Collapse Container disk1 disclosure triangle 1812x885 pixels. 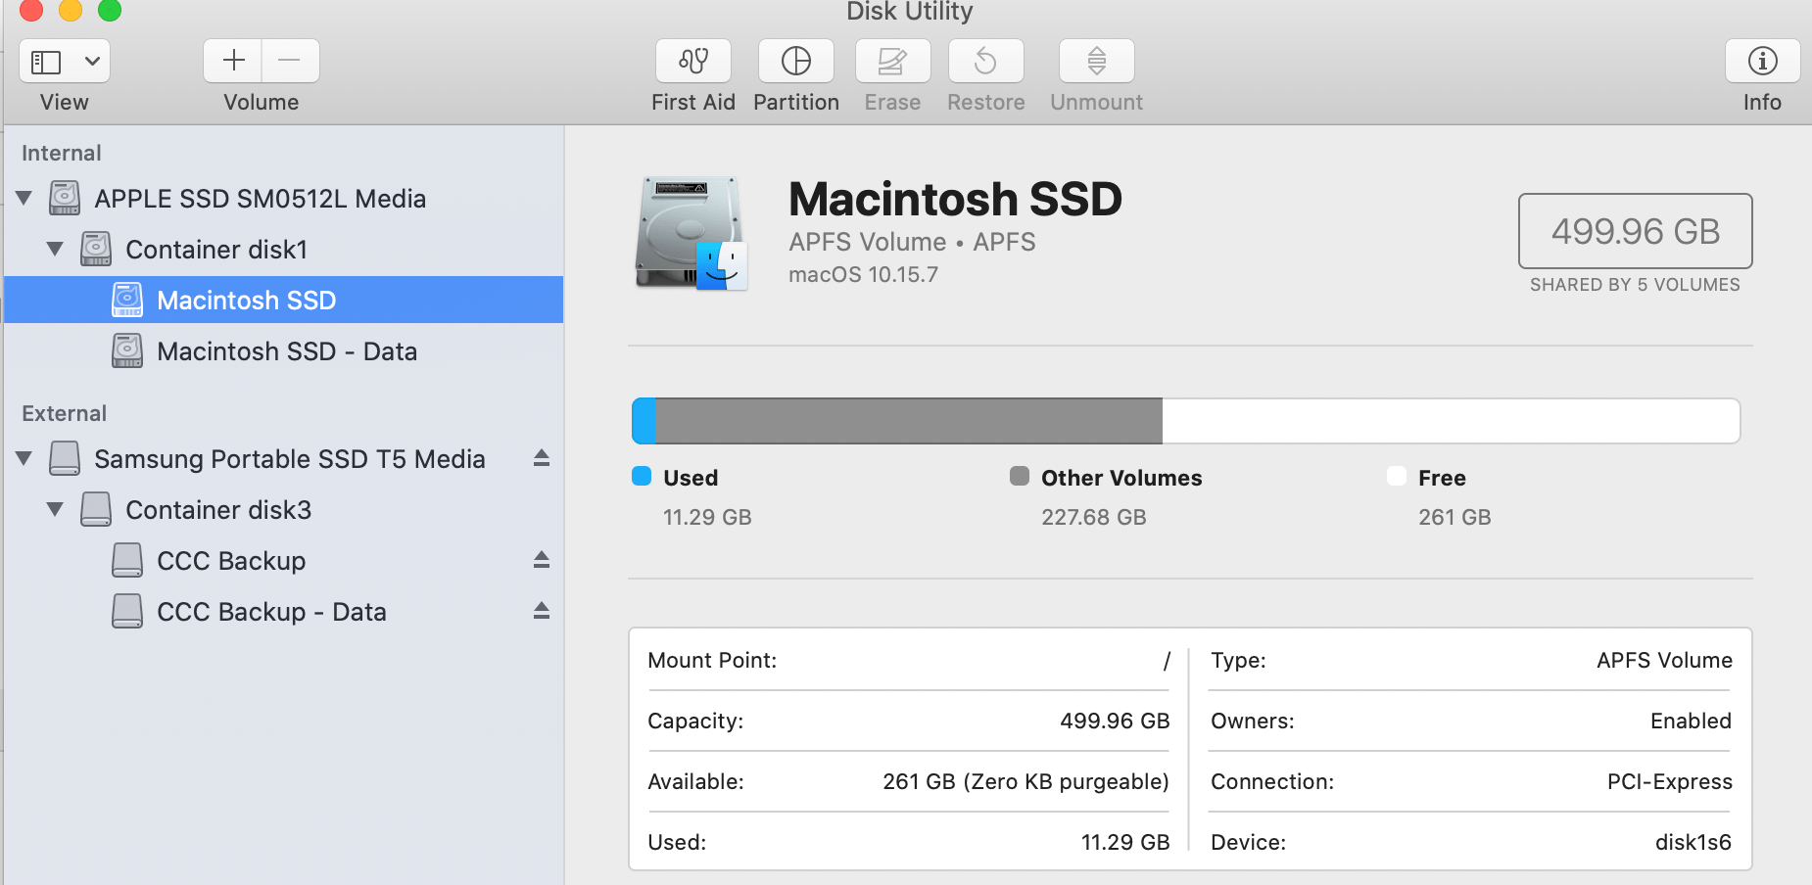56,249
